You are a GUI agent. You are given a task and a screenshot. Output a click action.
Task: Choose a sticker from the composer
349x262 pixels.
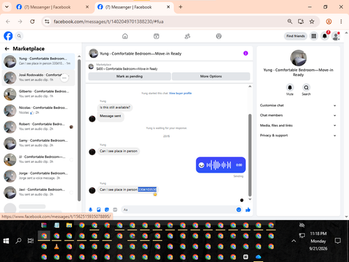[107, 210]
